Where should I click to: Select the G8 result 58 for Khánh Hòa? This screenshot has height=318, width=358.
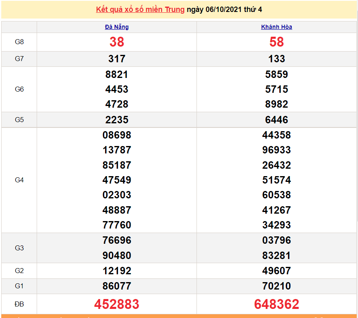(x=277, y=42)
